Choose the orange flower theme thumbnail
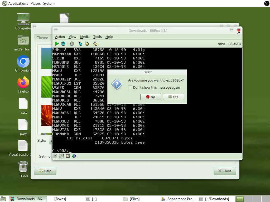This screenshot has width=270, height=202. pos(47,116)
